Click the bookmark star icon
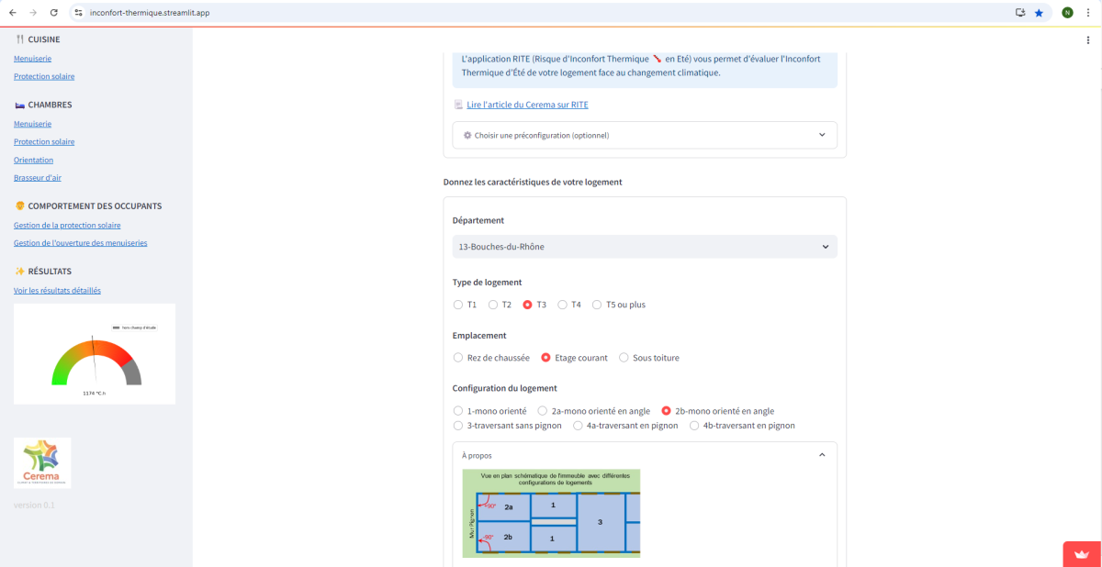The height and width of the screenshot is (567, 1102). [1039, 13]
